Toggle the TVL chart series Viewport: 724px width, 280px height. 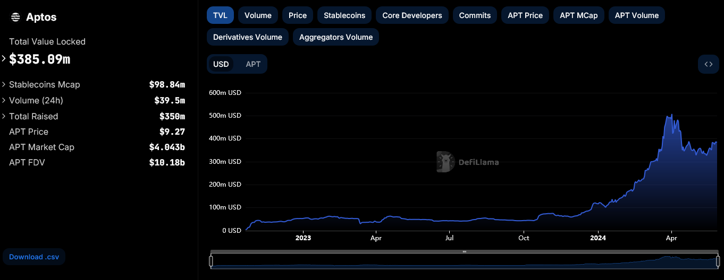(x=220, y=15)
